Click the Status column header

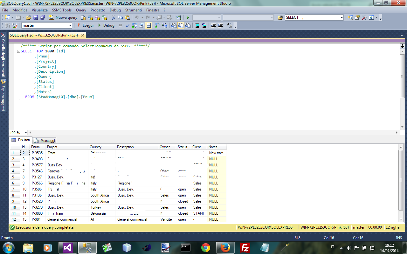(184, 147)
